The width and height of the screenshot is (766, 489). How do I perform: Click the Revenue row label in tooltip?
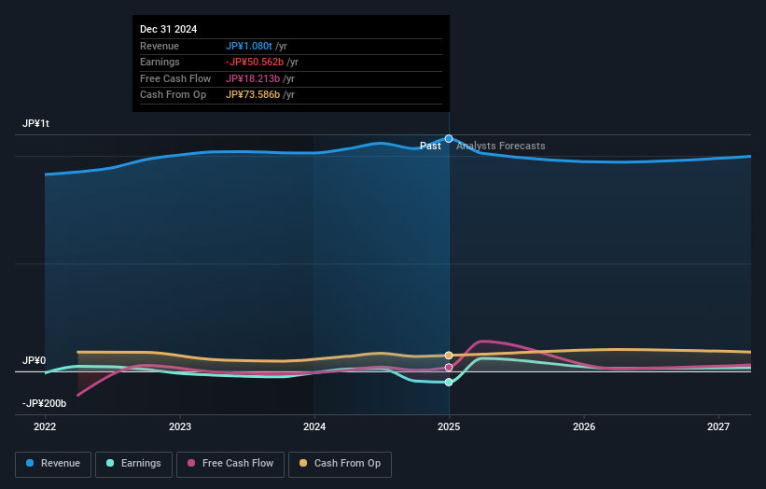click(160, 46)
